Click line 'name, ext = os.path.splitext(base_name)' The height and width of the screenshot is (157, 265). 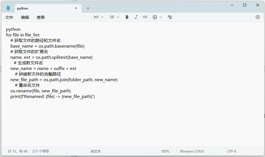point(51,57)
